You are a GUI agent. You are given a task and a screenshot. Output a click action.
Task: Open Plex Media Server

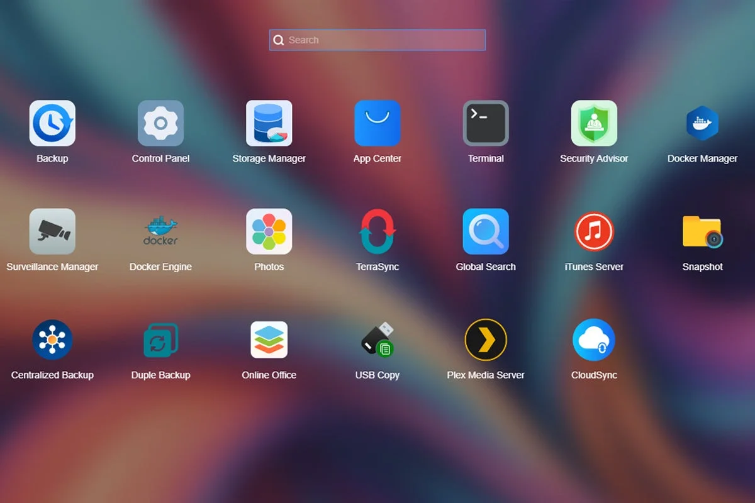point(485,340)
